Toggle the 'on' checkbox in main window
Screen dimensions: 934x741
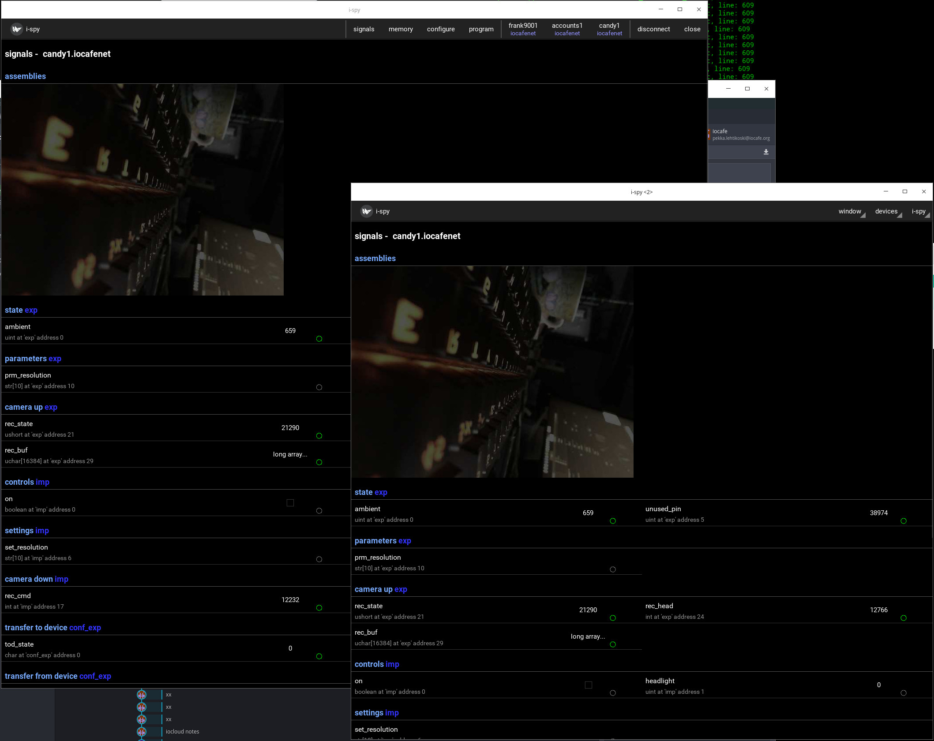290,503
